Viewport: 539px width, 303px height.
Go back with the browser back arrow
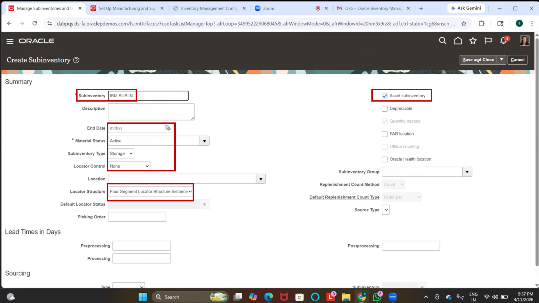click(x=9, y=24)
